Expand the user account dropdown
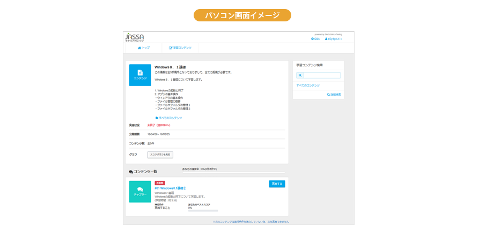The height and width of the screenshot is (233, 486). 333,39
